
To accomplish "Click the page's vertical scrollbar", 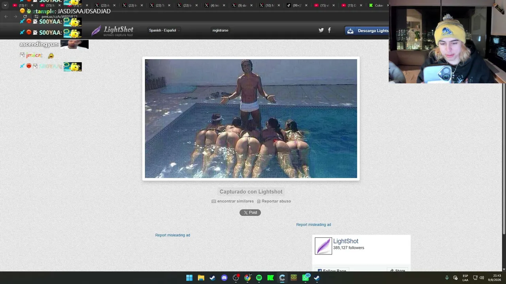I will (504, 158).
